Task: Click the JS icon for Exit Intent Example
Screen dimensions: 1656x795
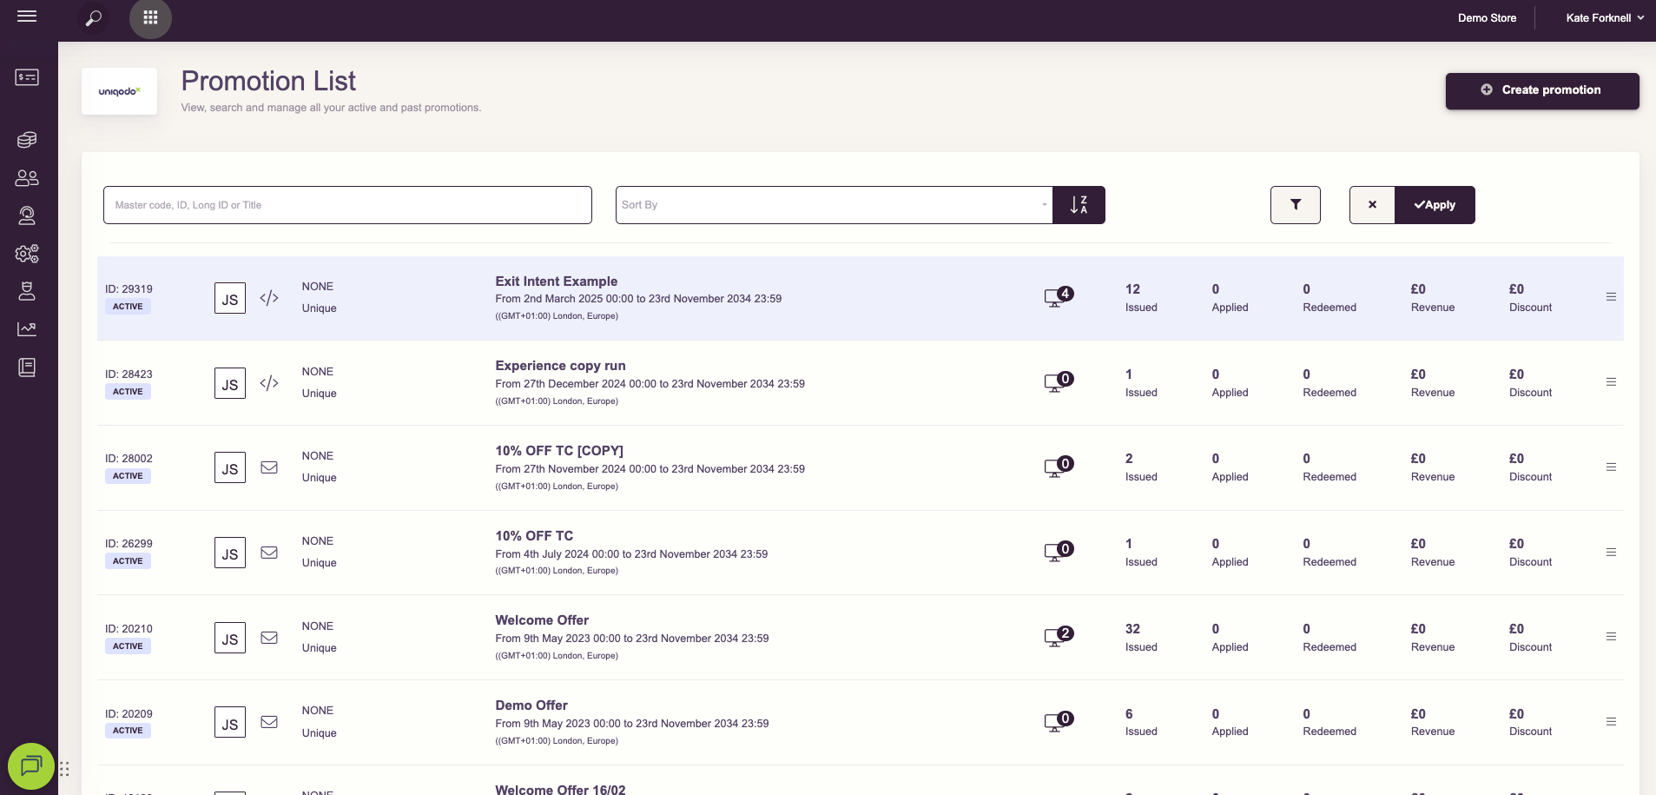Action: [230, 298]
